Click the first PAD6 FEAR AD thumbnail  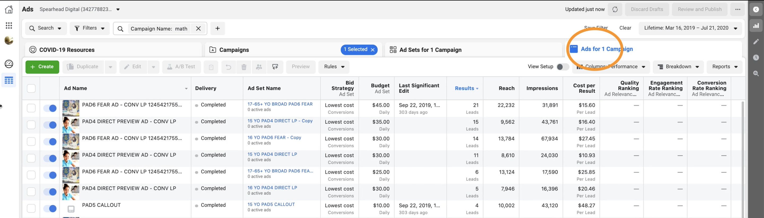pyautogui.click(x=71, y=108)
